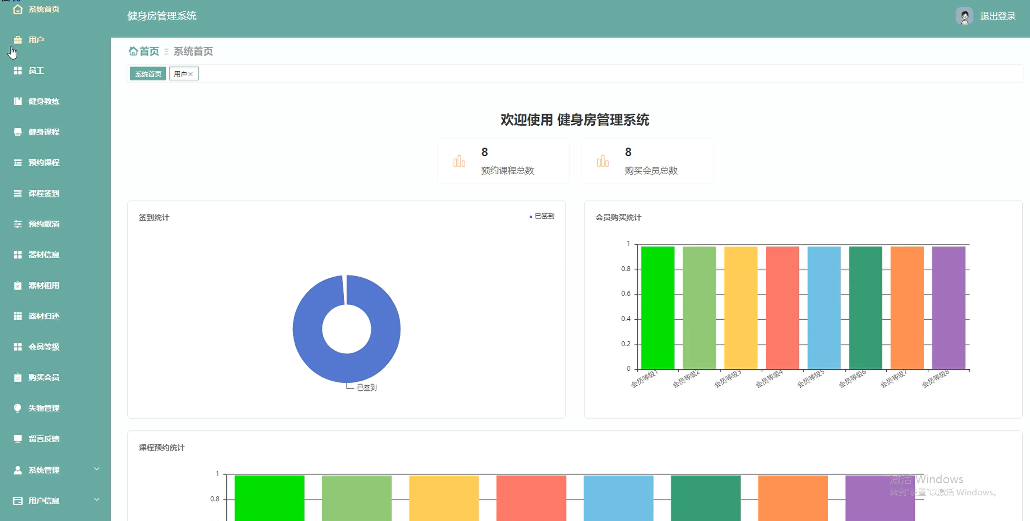Toggle the 已签到 legend in 签到统计

[542, 216]
